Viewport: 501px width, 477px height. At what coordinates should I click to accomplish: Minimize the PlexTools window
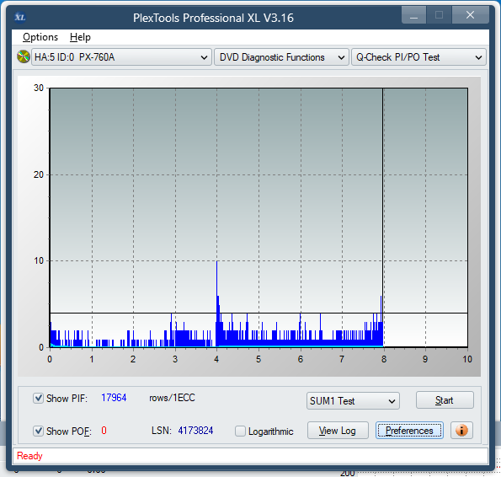click(413, 15)
